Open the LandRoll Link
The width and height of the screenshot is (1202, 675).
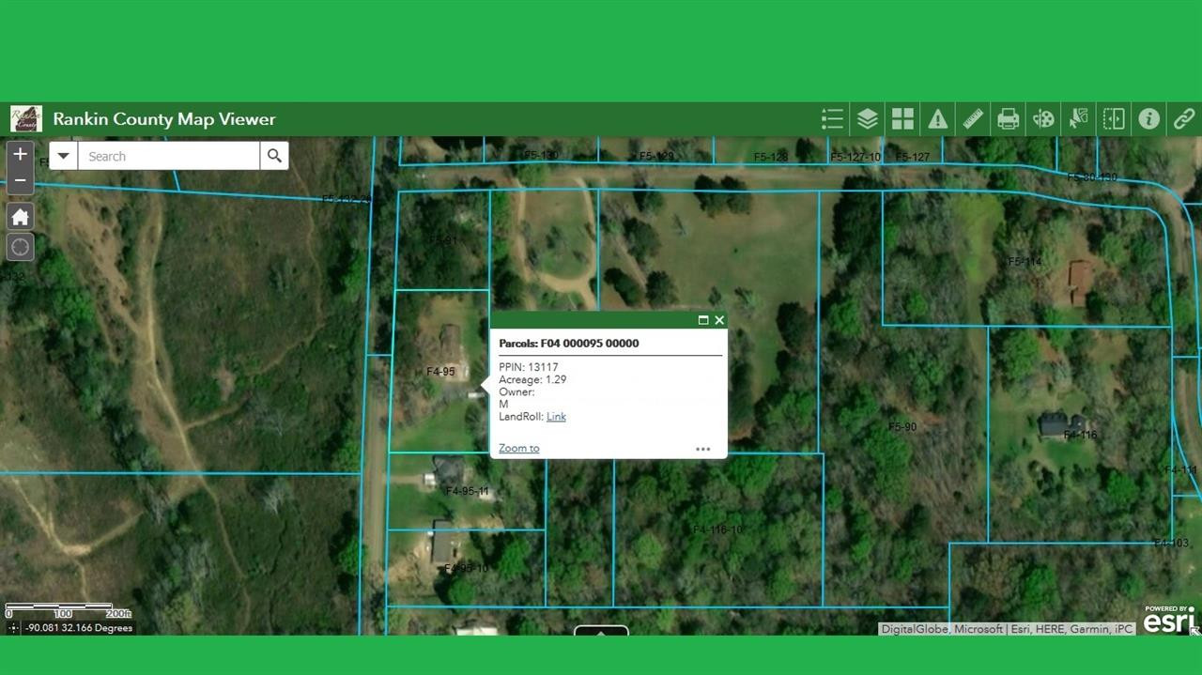(556, 416)
